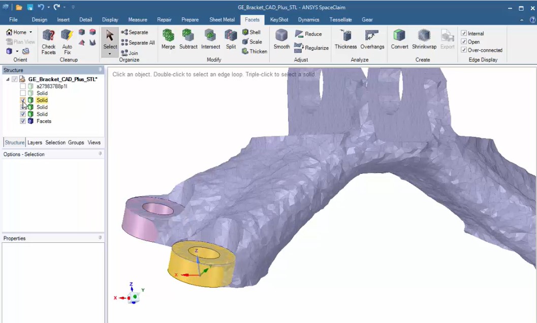
Task: Click the Redo arrow
Action: (56, 7)
